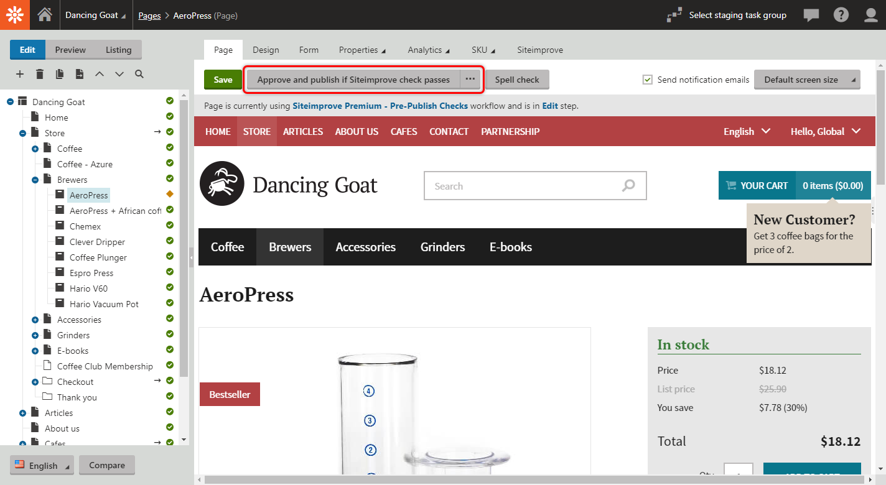Expand the Coffee tree node
Viewport: 886px width, 485px height.
point(35,149)
